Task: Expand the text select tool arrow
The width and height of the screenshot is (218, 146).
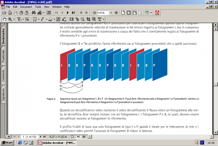Action: (23, 19)
